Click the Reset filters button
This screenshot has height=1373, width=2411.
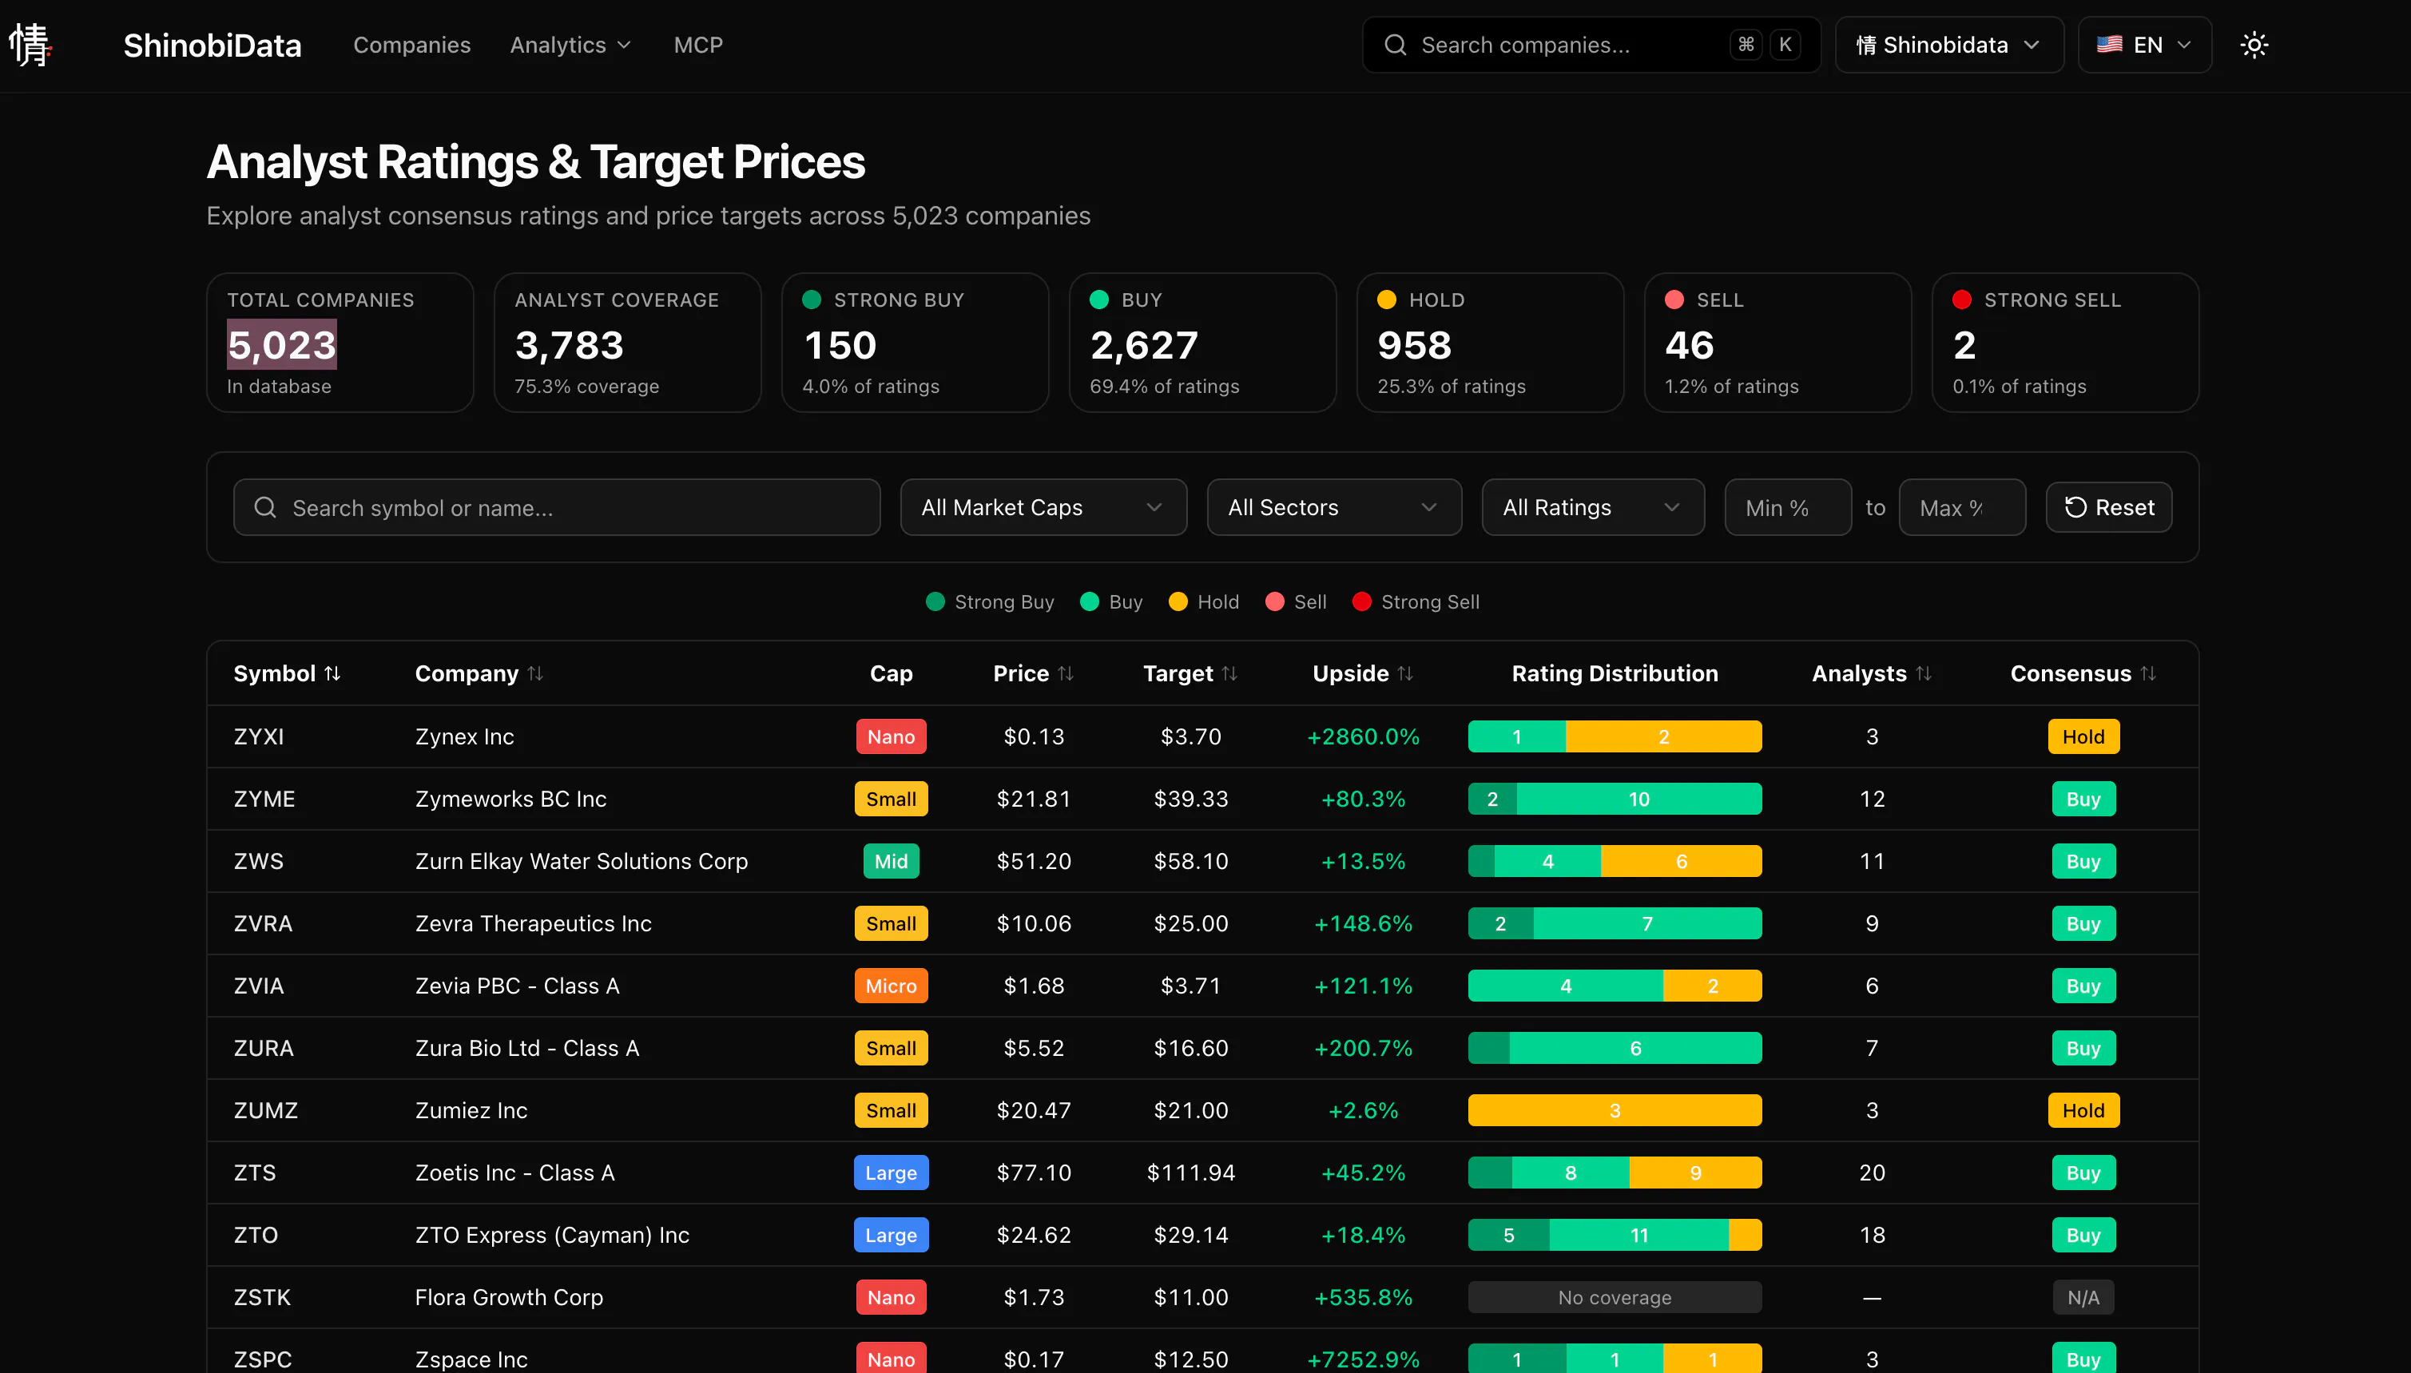[2108, 507]
